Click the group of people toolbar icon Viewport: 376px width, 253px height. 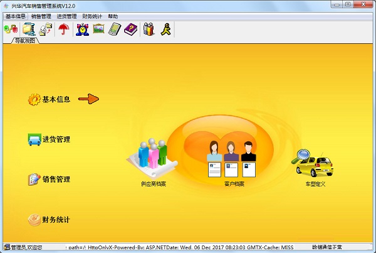point(149,30)
